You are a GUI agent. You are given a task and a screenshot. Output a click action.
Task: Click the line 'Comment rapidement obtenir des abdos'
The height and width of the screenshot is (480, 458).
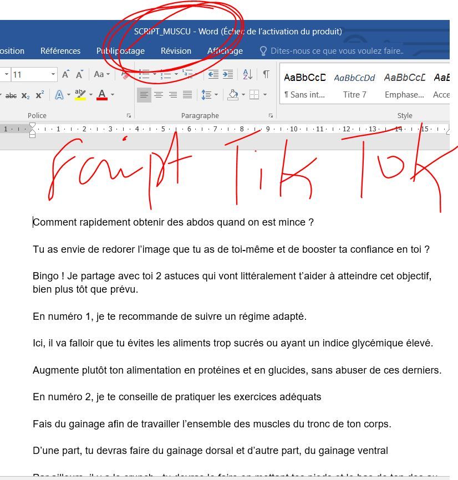tap(174, 222)
